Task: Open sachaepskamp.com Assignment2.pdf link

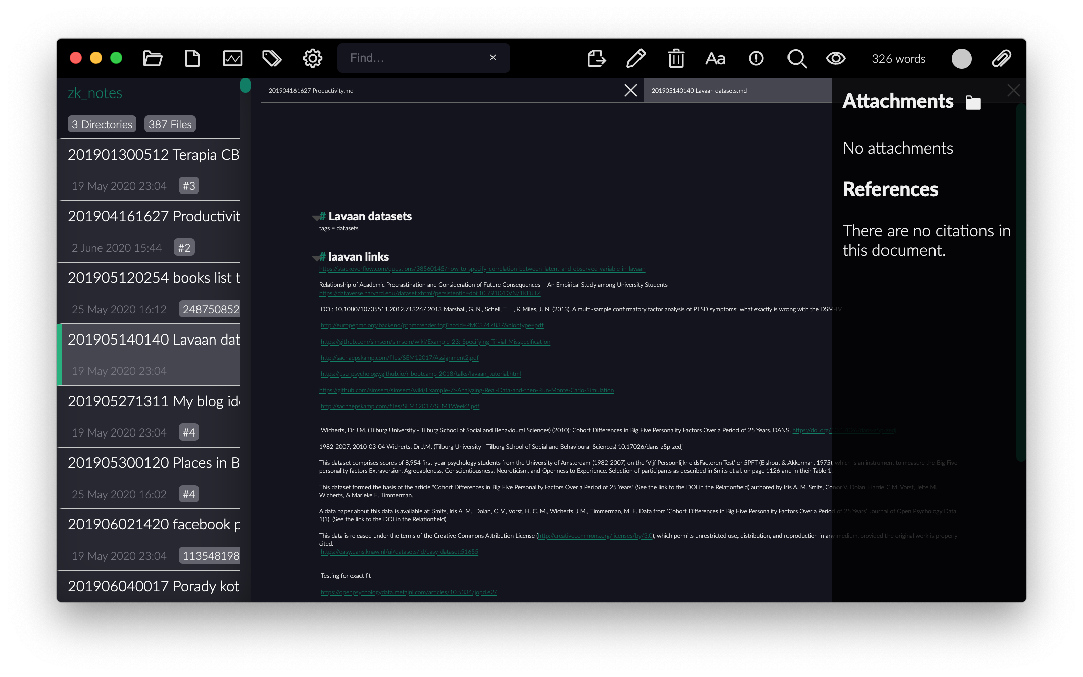Action: (x=400, y=358)
